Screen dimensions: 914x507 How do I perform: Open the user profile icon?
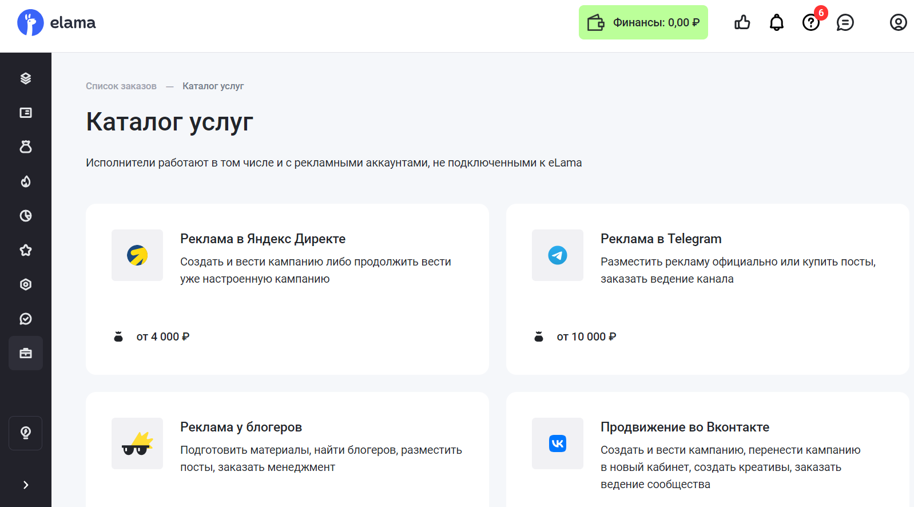tap(898, 22)
